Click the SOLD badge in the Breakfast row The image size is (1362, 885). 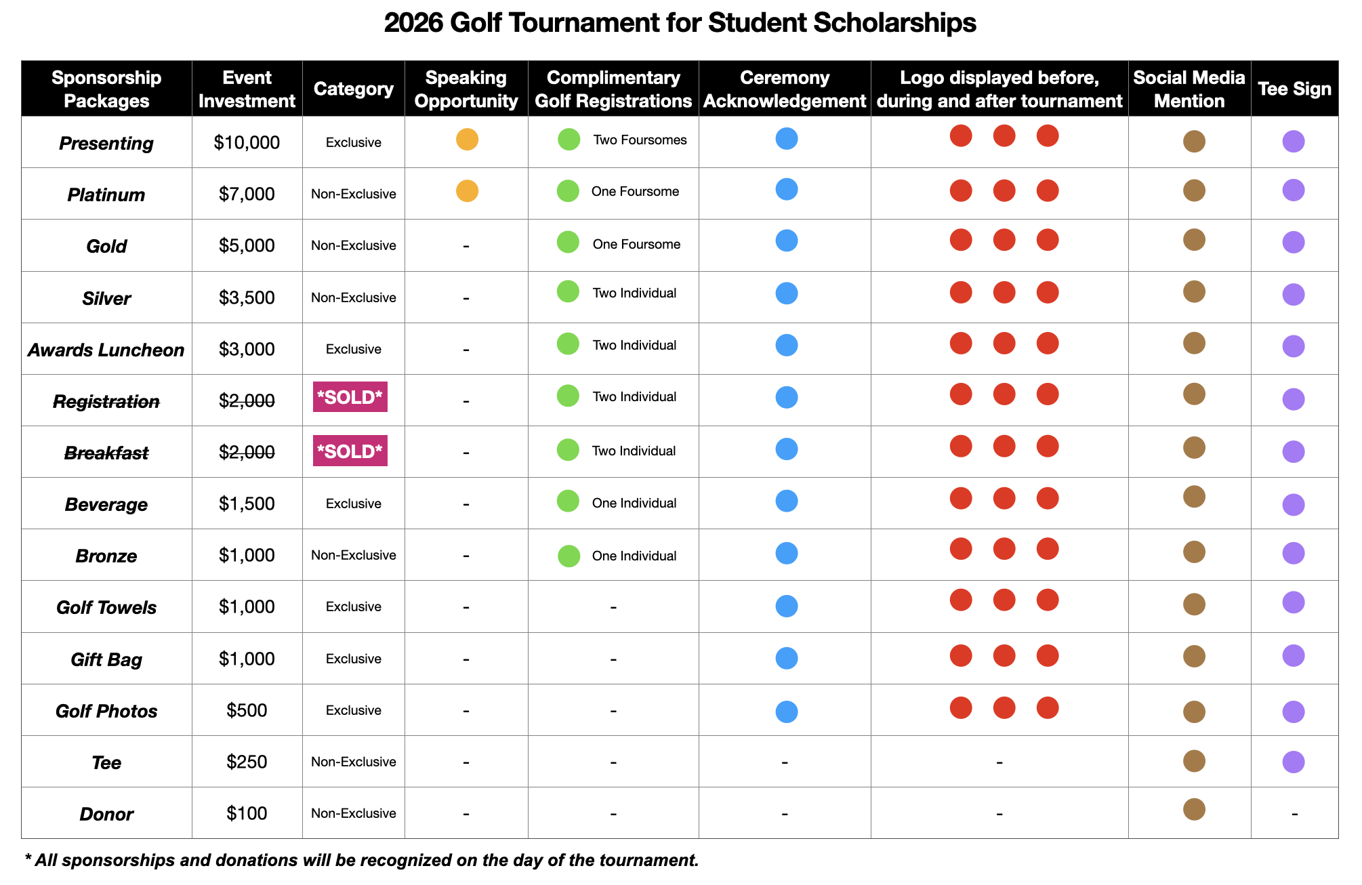(350, 451)
